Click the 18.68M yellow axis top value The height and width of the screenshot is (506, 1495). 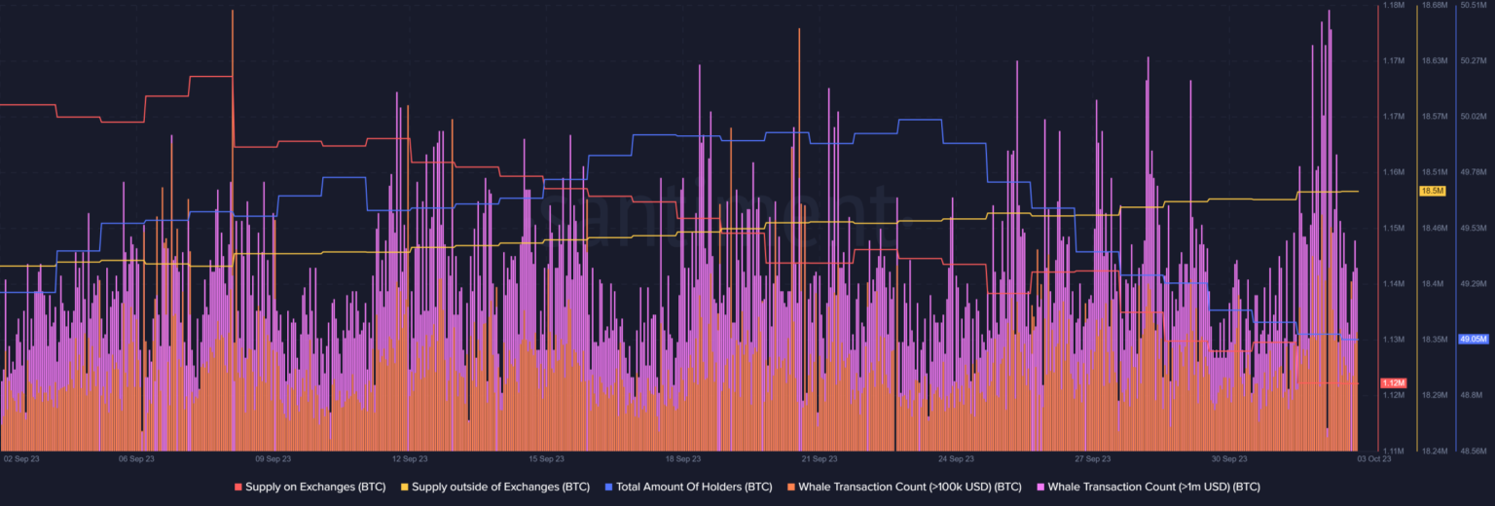(x=1434, y=5)
